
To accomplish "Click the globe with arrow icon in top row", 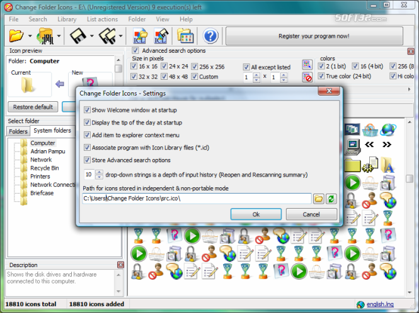I will click(388, 129).
